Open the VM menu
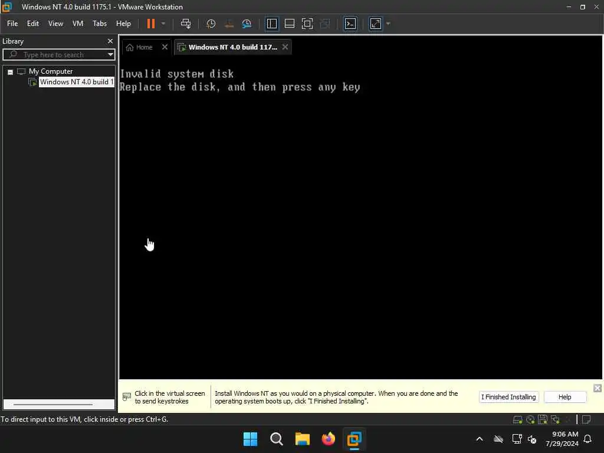This screenshot has width=604, height=453. coord(78,24)
